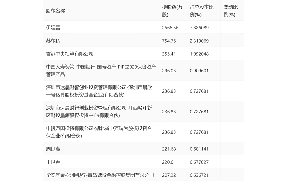Click the 股东名称 column header
This screenshot has height=181, width=287.
[56, 11]
